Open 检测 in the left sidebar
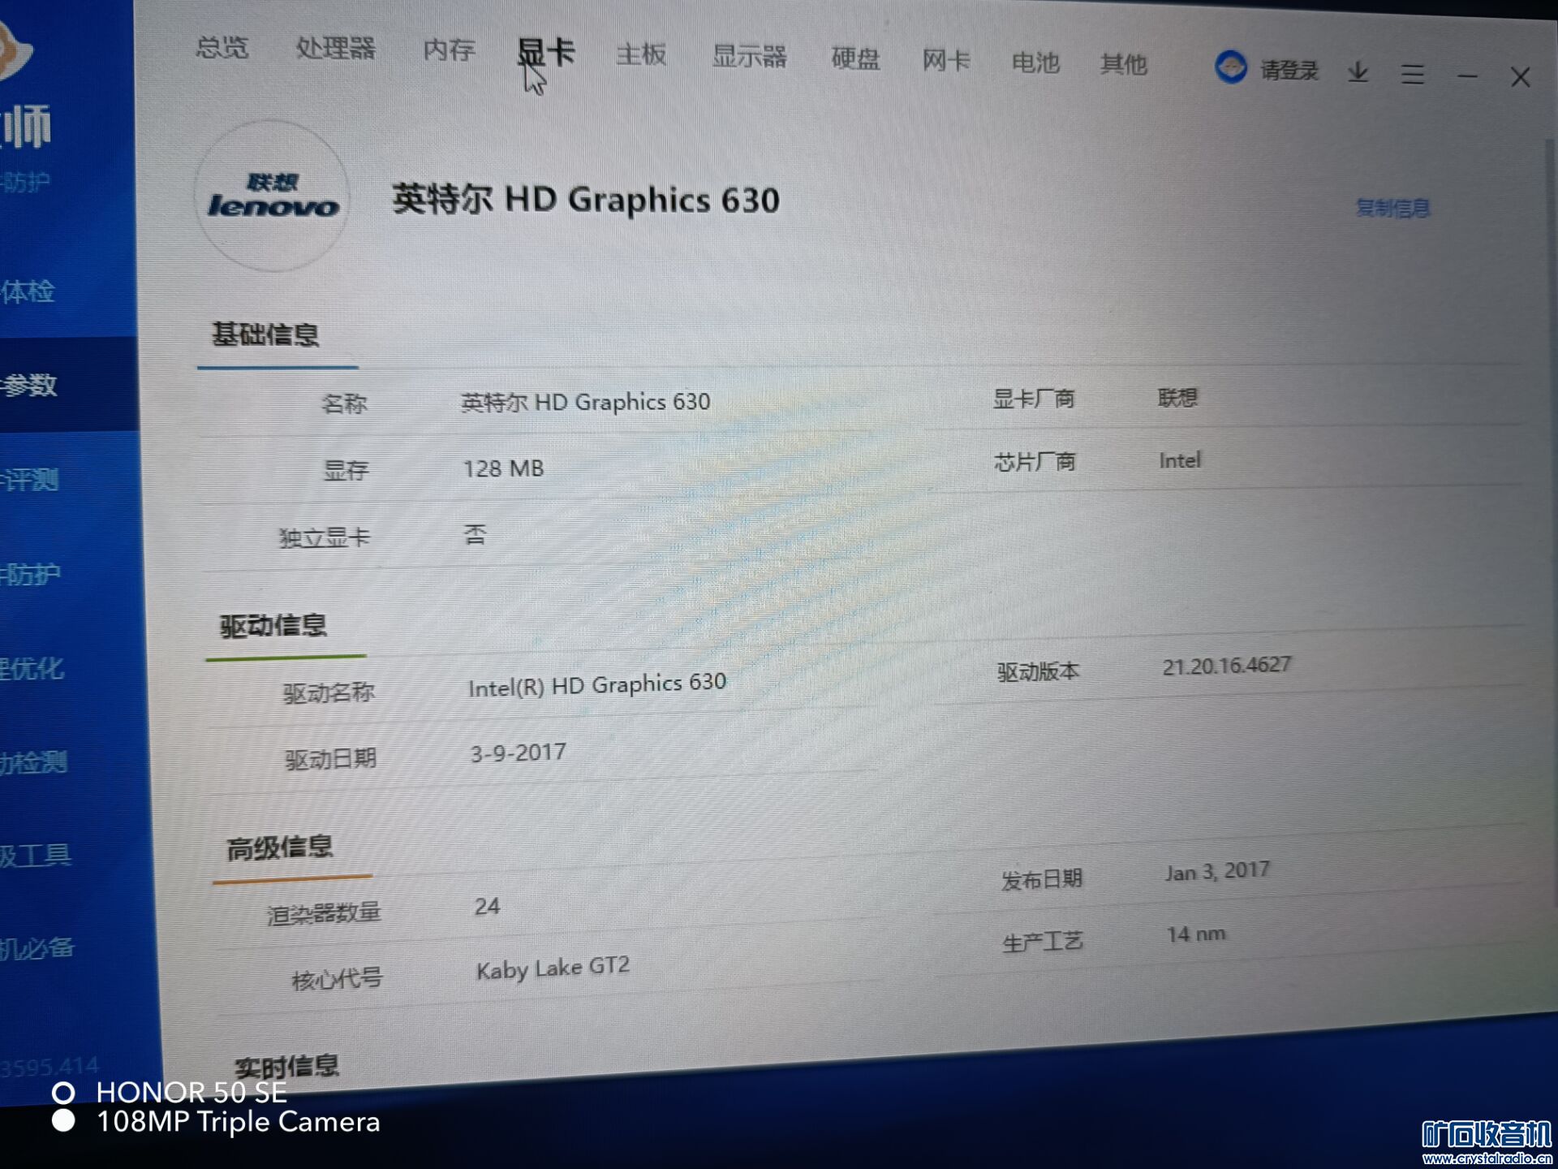The height and width of the screenshot is (1169, 1558). click(34, 761)
